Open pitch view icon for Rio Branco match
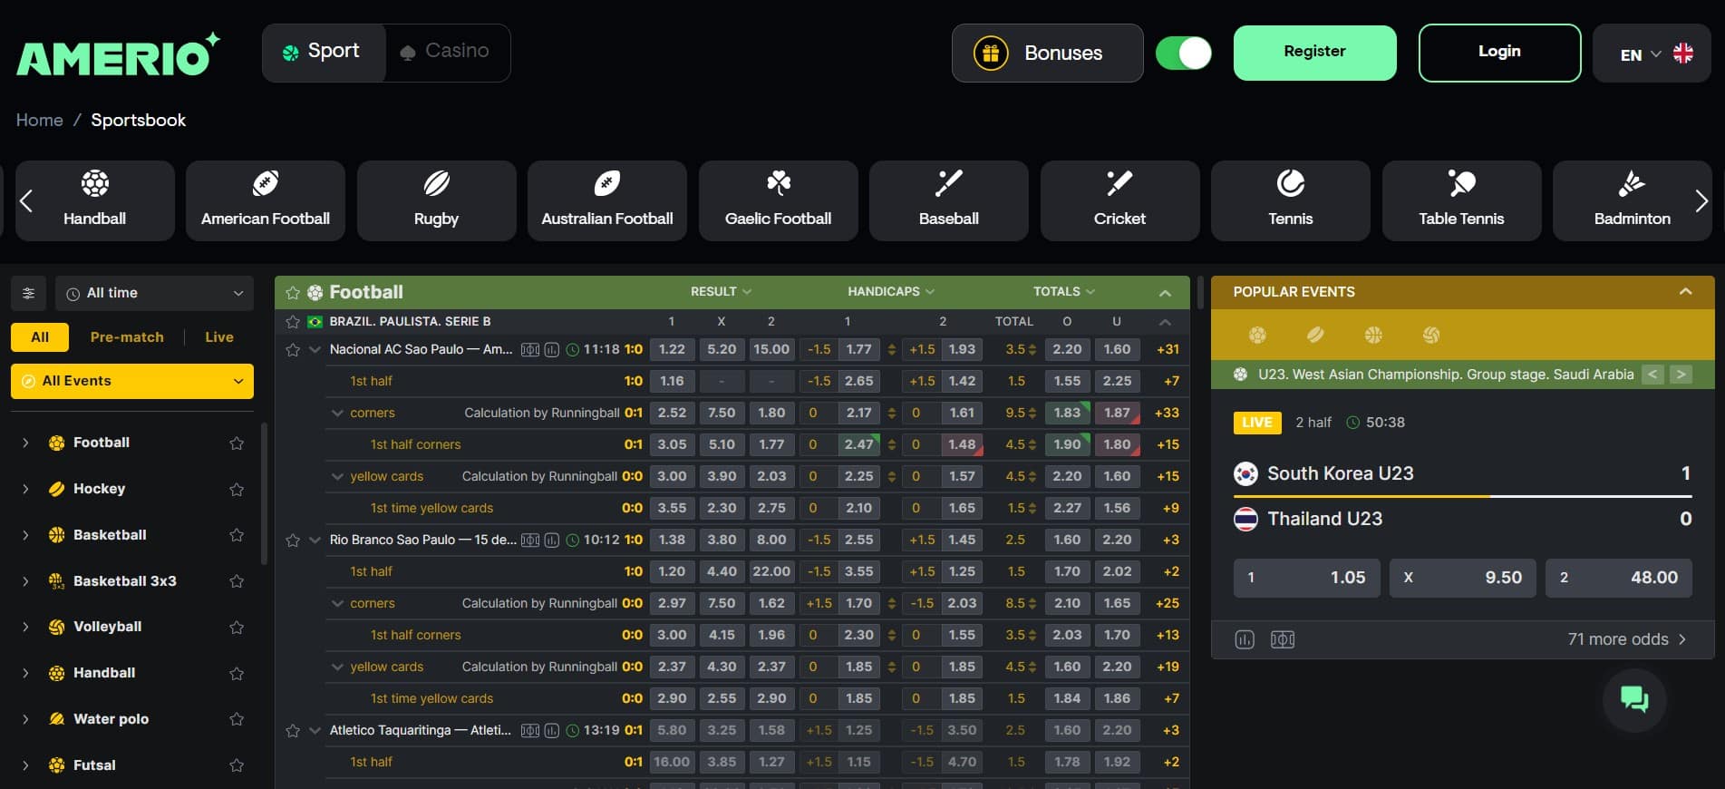 click(530, 540)
